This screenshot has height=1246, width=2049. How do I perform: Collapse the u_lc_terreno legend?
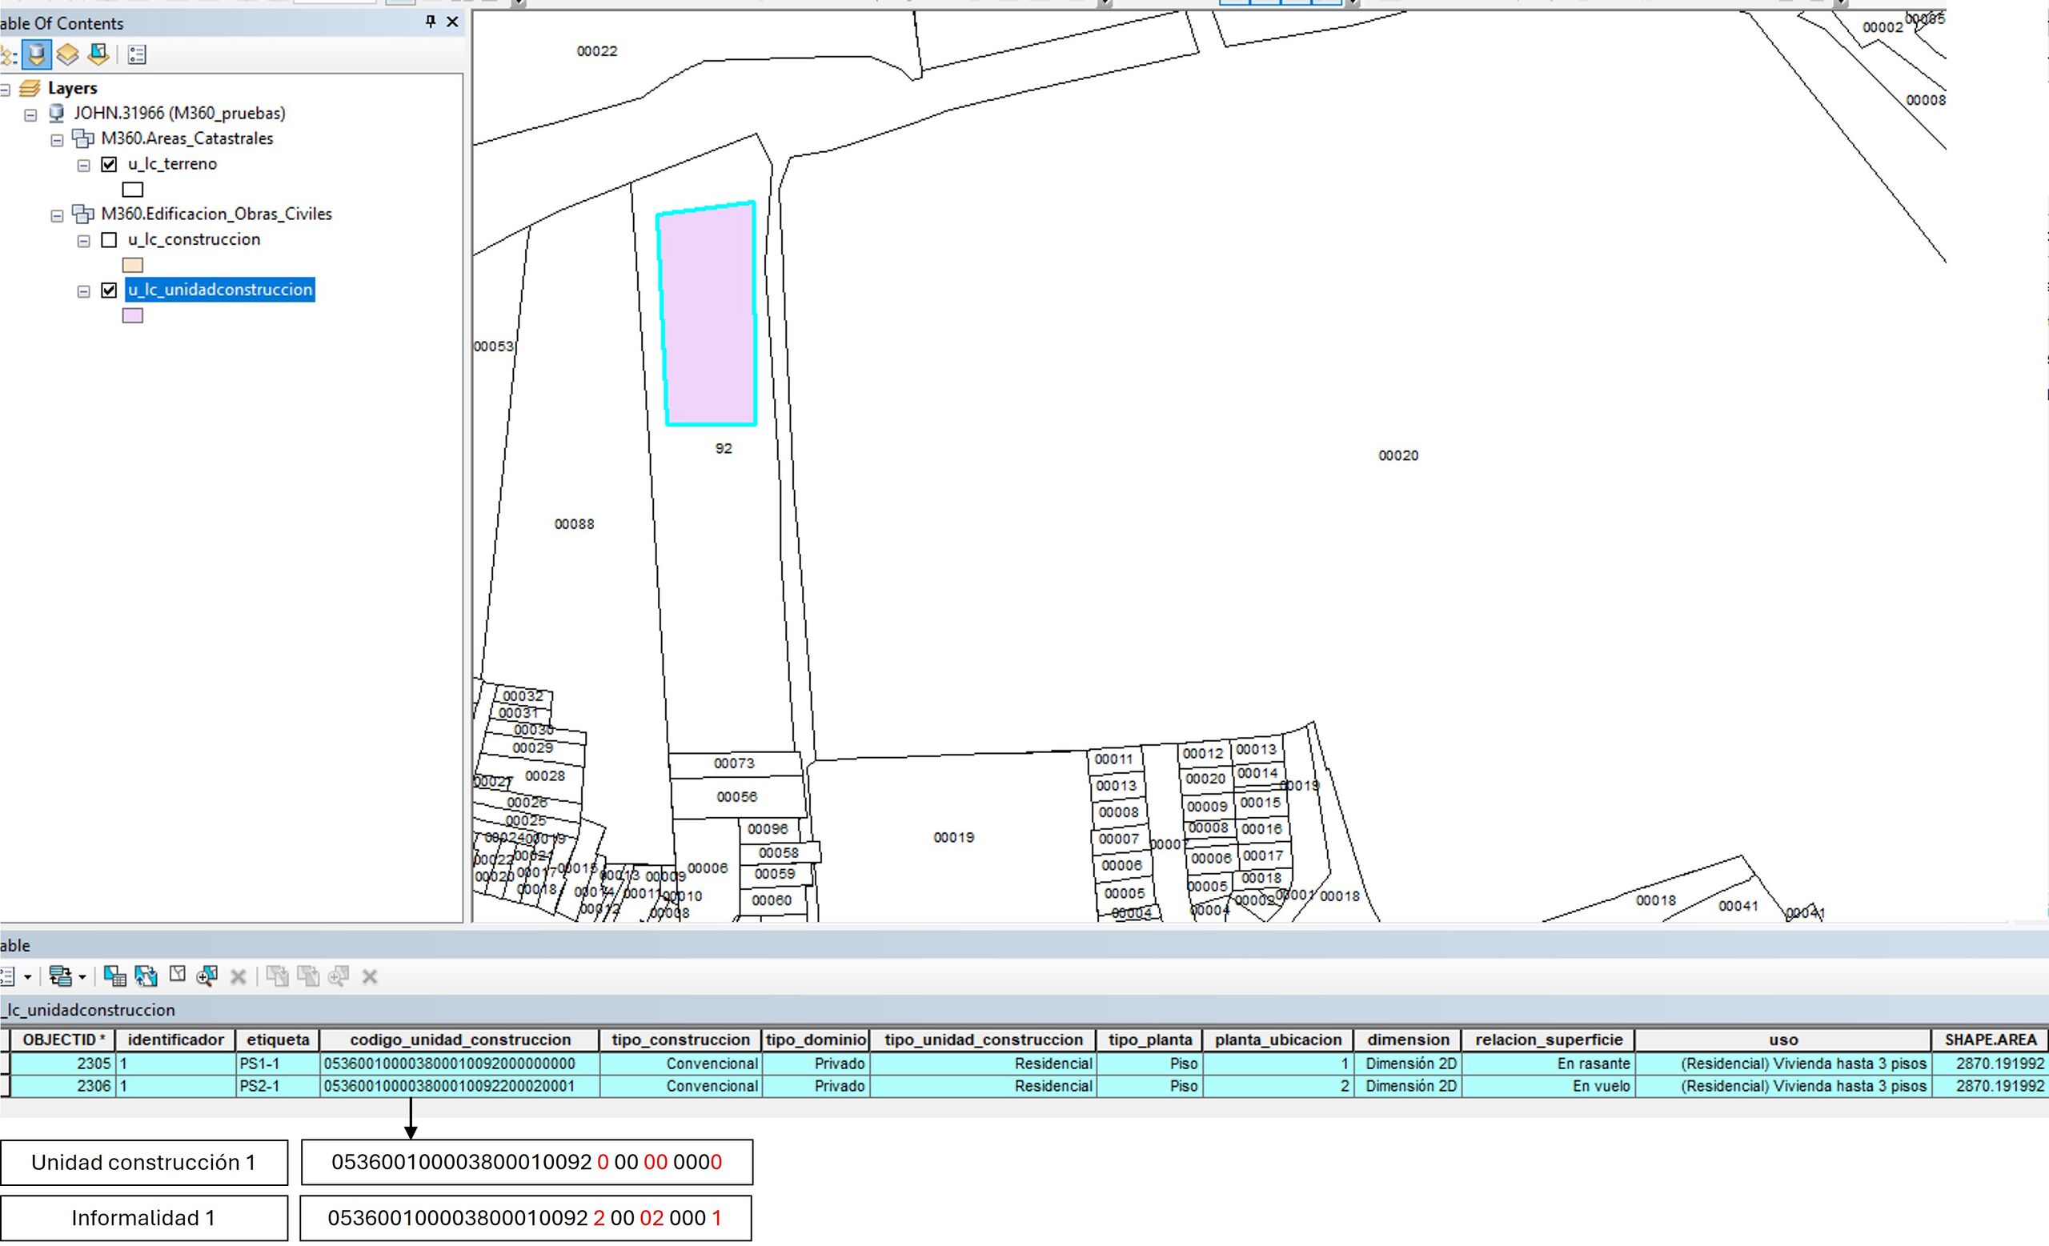83,166
